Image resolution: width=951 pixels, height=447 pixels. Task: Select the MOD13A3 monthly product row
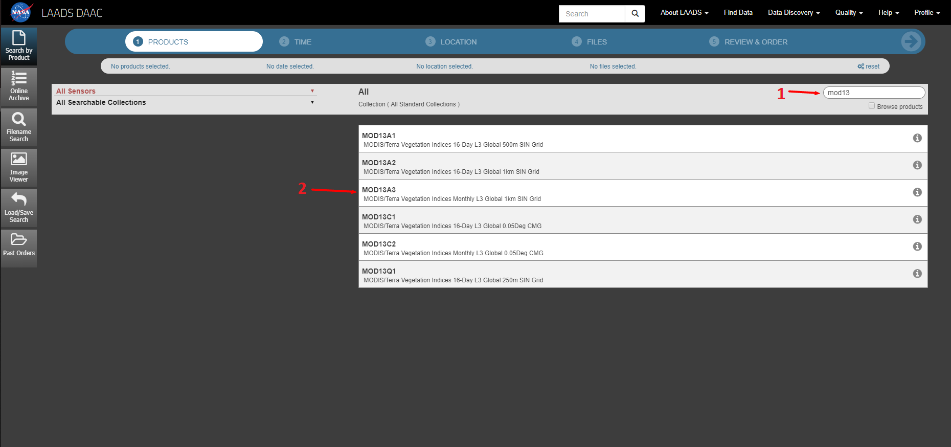pyautogui.click(x=643, y=193)
